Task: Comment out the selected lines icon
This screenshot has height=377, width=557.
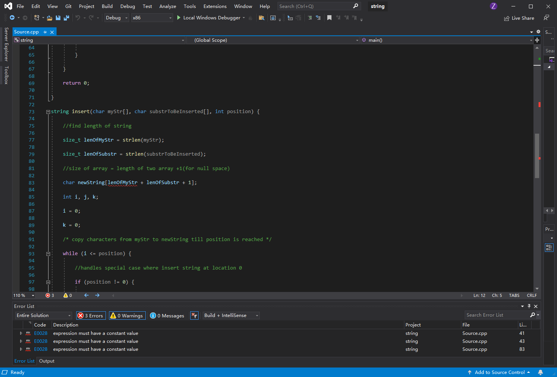Action: [x=310, y=18]
